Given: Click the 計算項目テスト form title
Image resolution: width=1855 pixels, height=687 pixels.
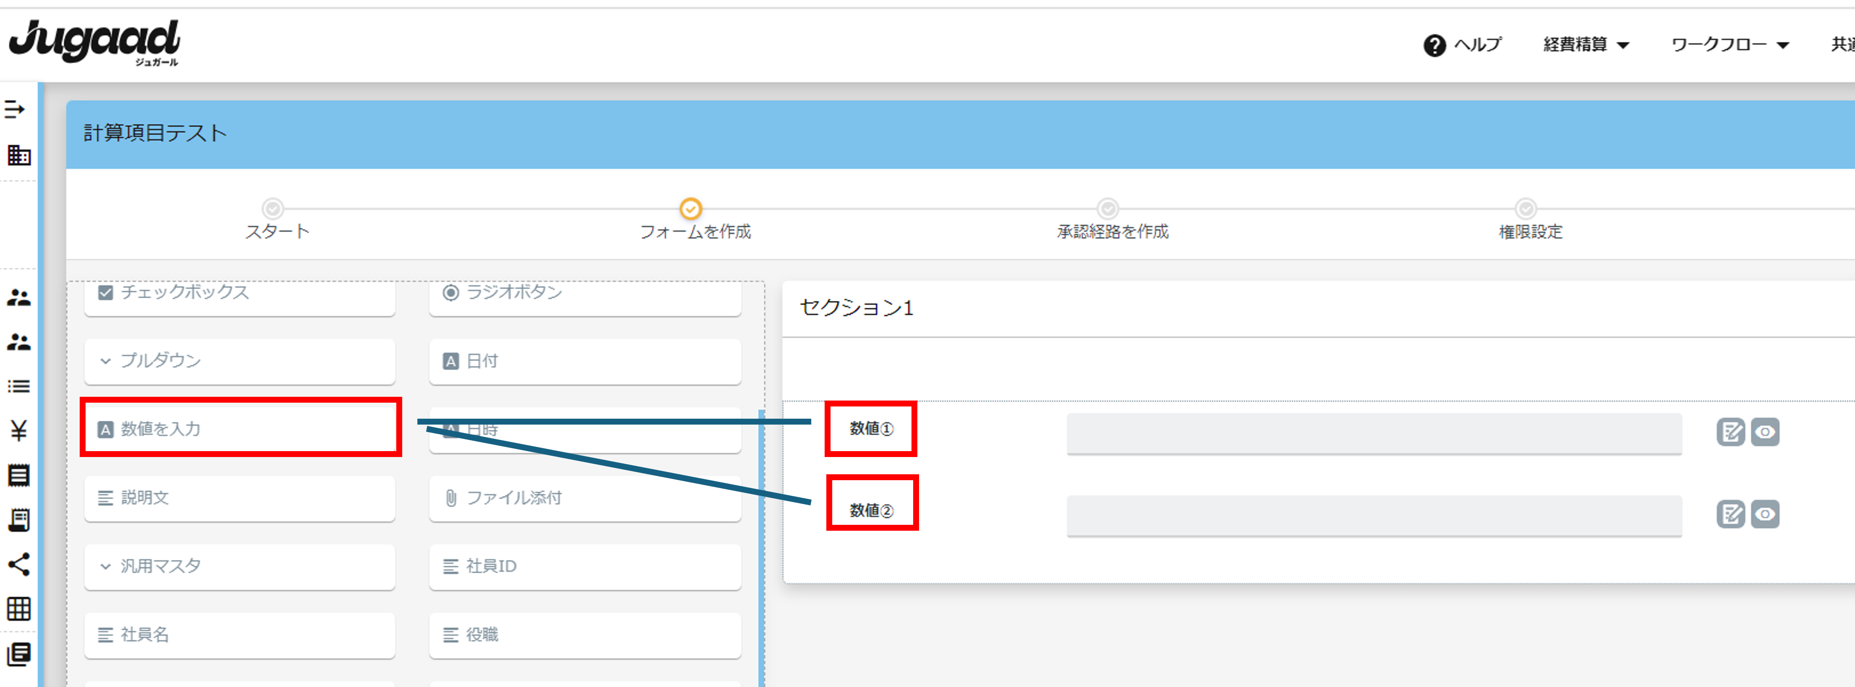Looking at the screenshot, I should click(155, 133).
